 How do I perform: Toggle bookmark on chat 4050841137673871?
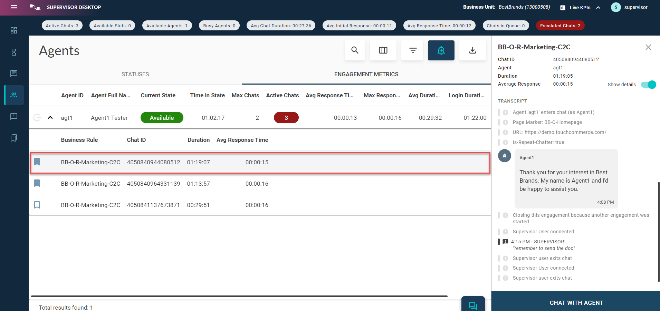point(37,205)
